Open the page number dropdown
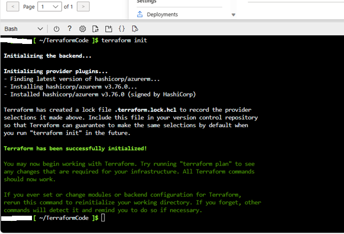Screen dimensions: 344x234 49,7
